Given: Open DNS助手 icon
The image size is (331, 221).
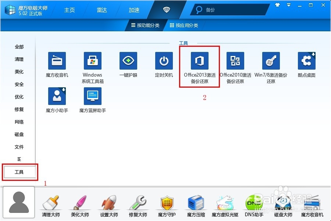Looking at the screenshot, I should [x=254, y=206].
